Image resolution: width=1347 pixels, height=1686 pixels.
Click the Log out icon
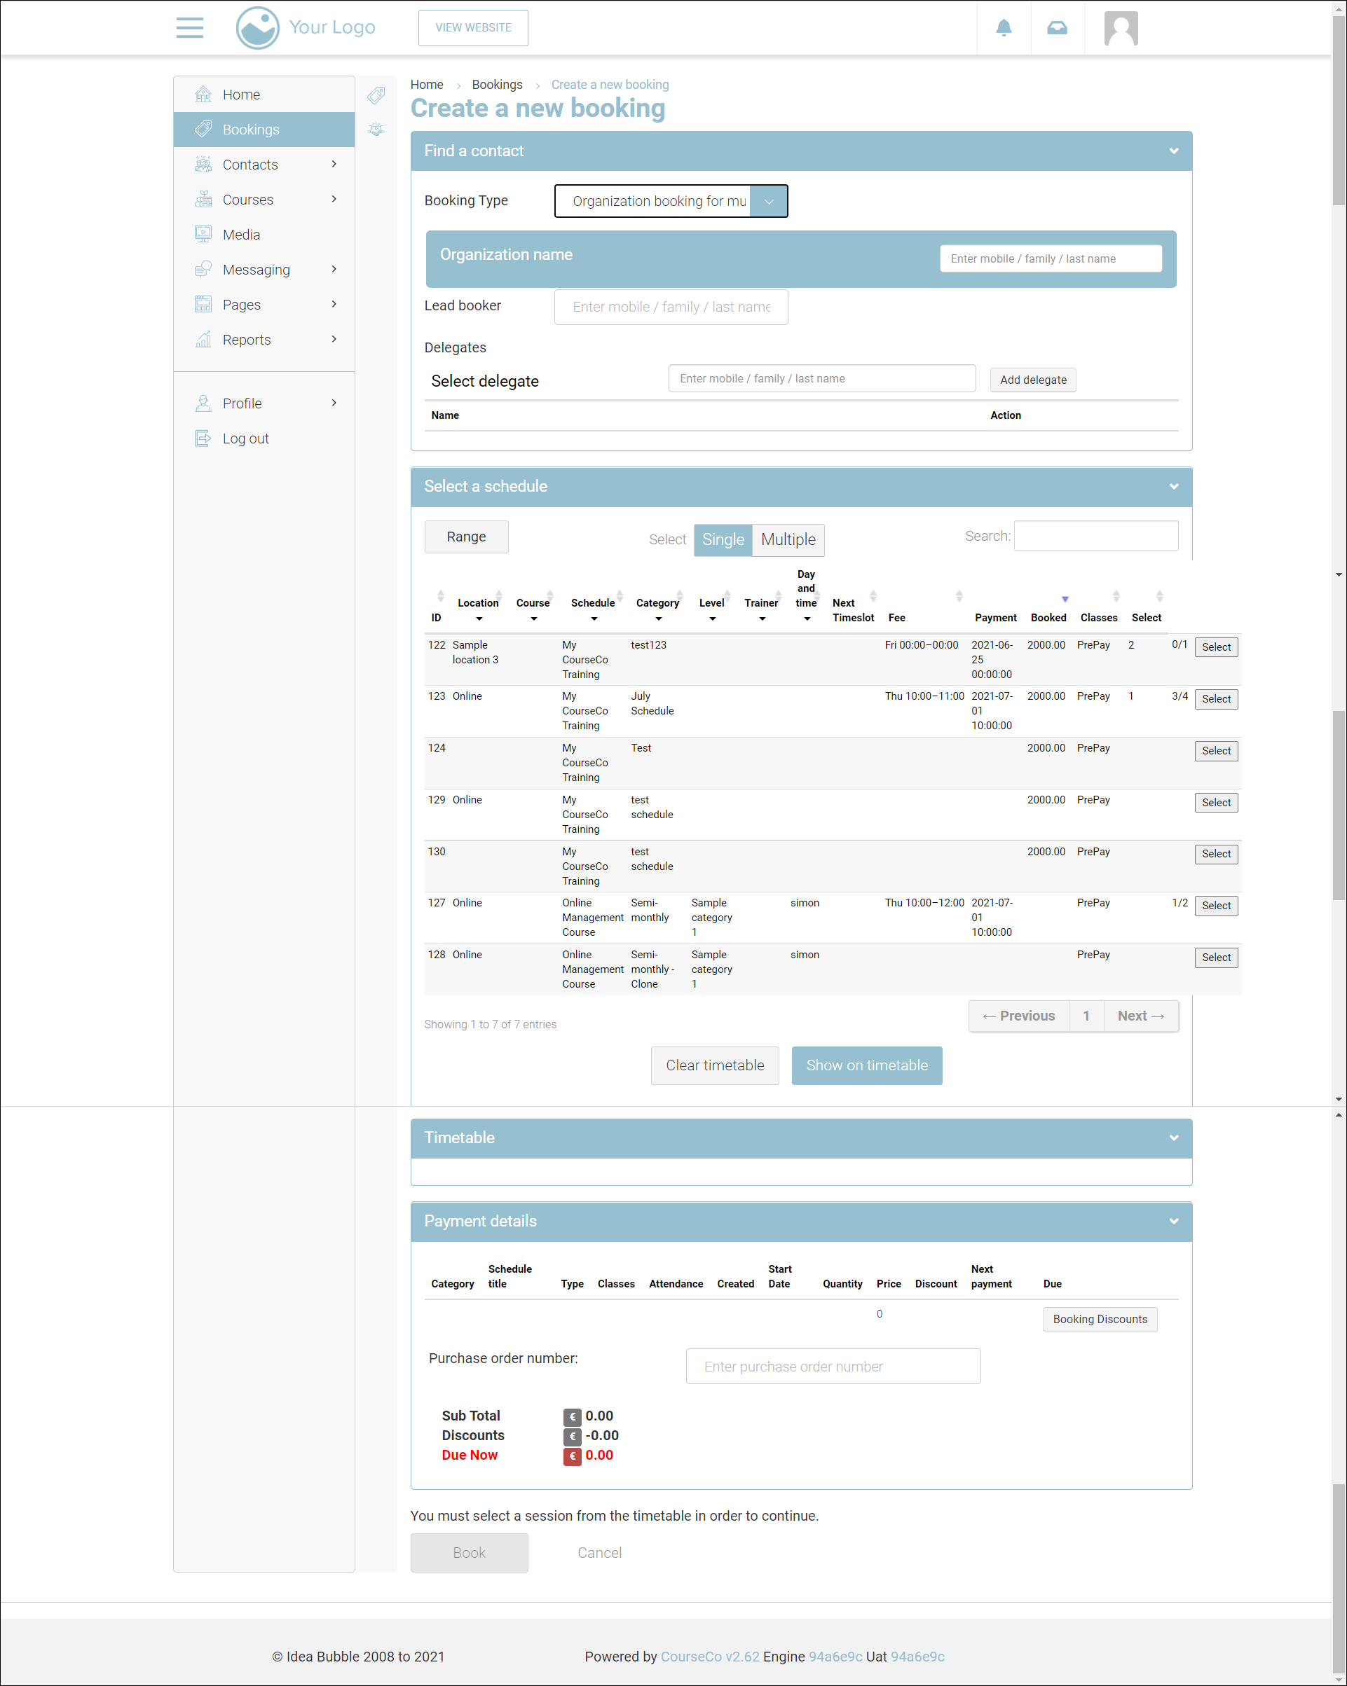[203, 438]
